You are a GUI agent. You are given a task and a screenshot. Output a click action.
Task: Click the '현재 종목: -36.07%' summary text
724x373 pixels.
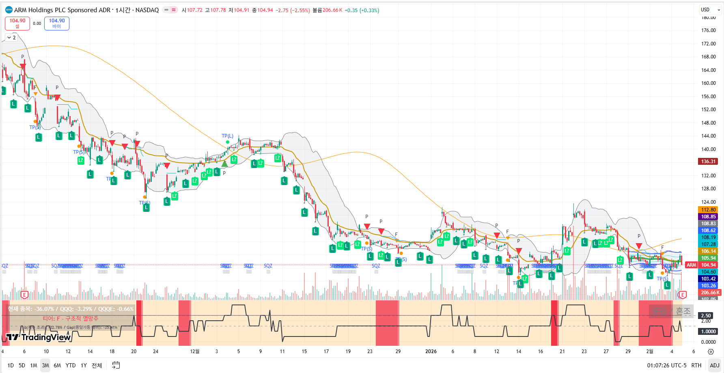(x=71, y=309)
